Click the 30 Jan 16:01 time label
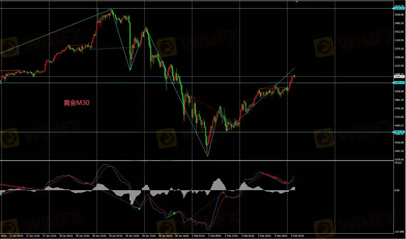The image size is (406, 239). click(x=182, y=236)
